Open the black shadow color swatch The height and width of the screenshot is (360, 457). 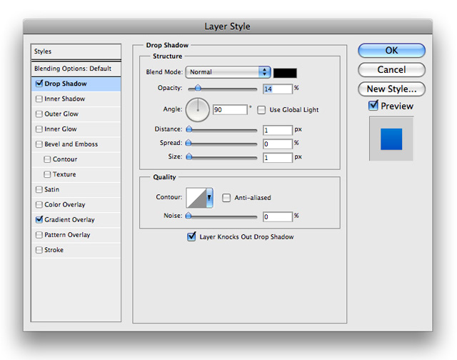[x=285, y=73]
